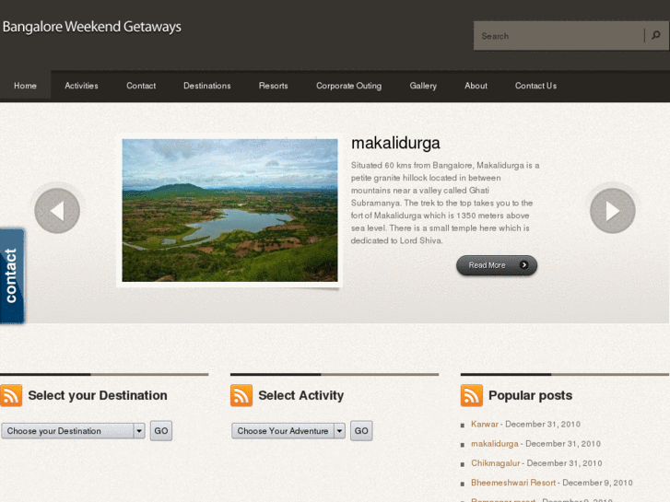This screenshot has height=502, width=670.
Task: Advance to next slide arrow
Action: pyautogui.click(x=612, y=211)
